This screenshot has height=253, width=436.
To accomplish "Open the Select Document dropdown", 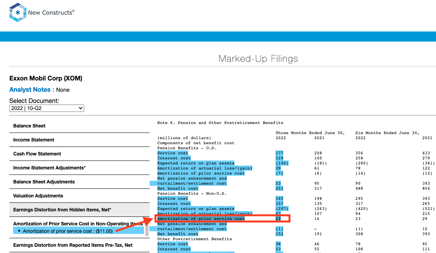I will (x=47, y=108).
